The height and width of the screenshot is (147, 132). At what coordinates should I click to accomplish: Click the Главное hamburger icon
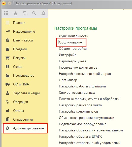[x=8, y=23]
